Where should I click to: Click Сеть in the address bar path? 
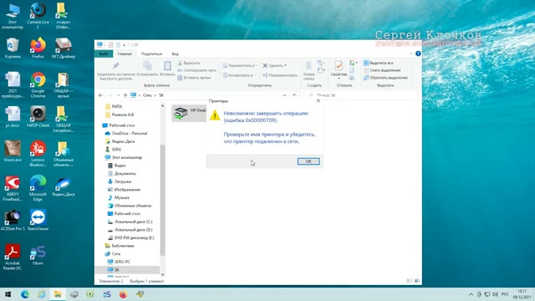pyautogui.click(x=147, y=95)
